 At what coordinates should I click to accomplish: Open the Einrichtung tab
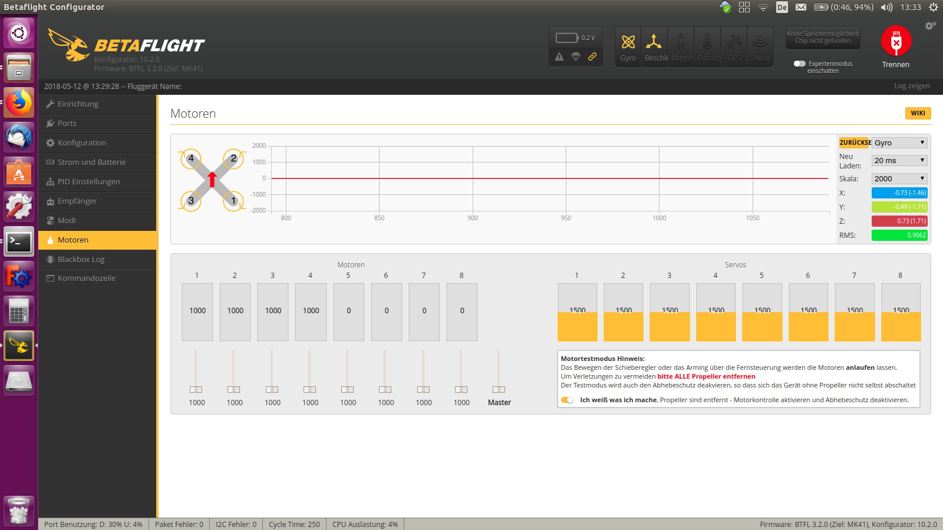tap(97, 104)
